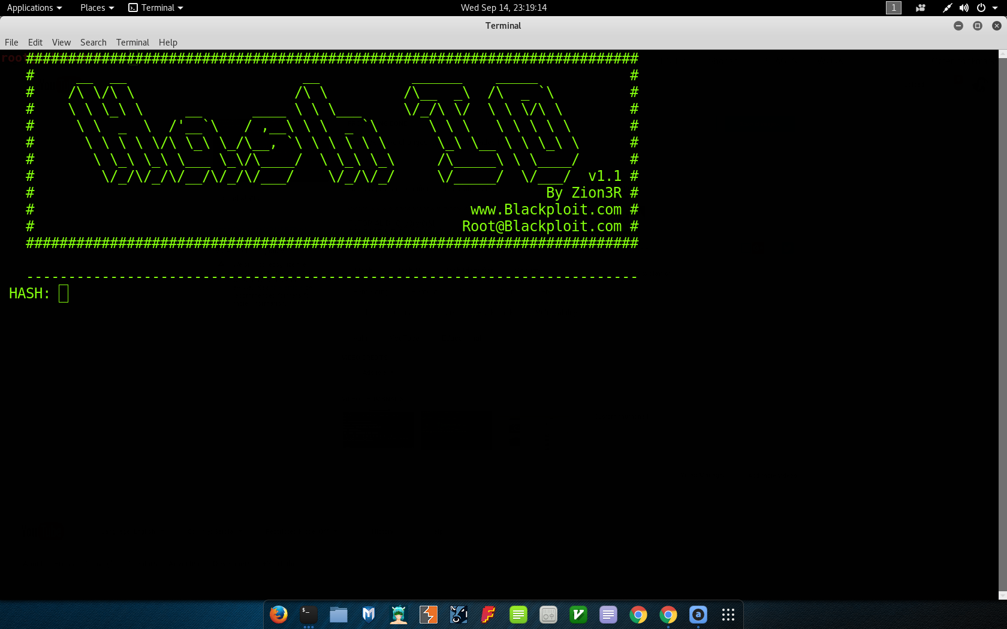This screenshot has height=629, width=1007.
Task: Show all applications grid icon
Action: [x=728, y=615]
